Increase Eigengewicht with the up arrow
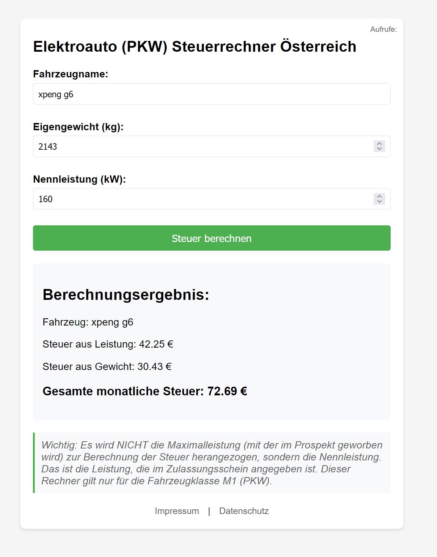The image size is (437, 557). tap(379, 144)
